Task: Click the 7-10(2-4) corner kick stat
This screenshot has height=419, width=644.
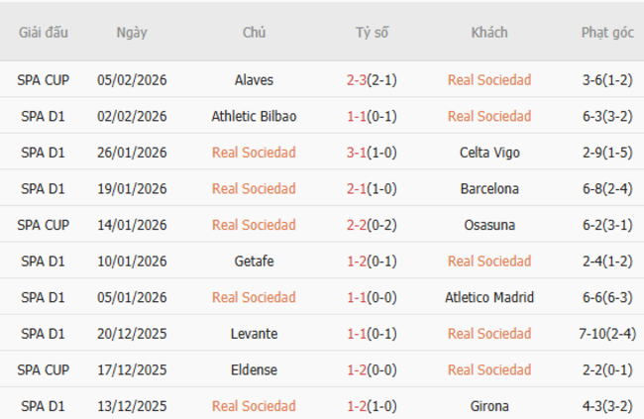Action: (x=607, y=334)
